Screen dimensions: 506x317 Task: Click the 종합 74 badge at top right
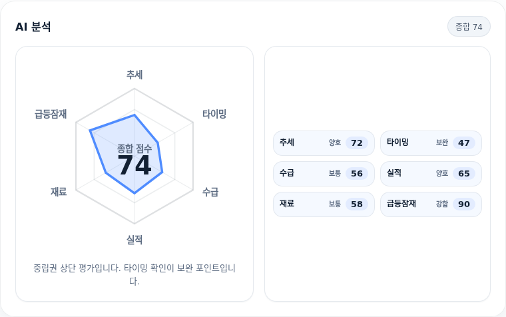coord(469,27)
